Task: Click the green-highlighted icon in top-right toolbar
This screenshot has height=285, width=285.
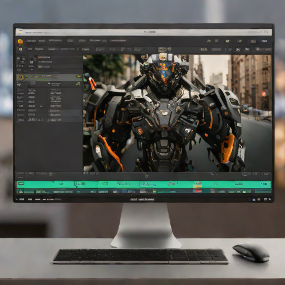Action: 228,41
